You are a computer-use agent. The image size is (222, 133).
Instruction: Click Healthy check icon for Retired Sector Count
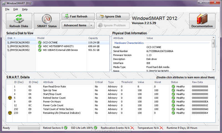(x=173, y=98)
